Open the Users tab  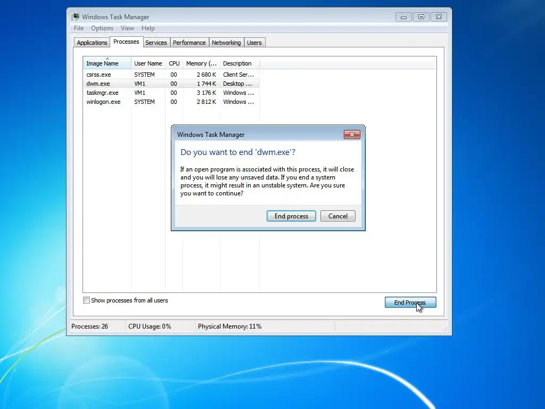tap(254, 43)
